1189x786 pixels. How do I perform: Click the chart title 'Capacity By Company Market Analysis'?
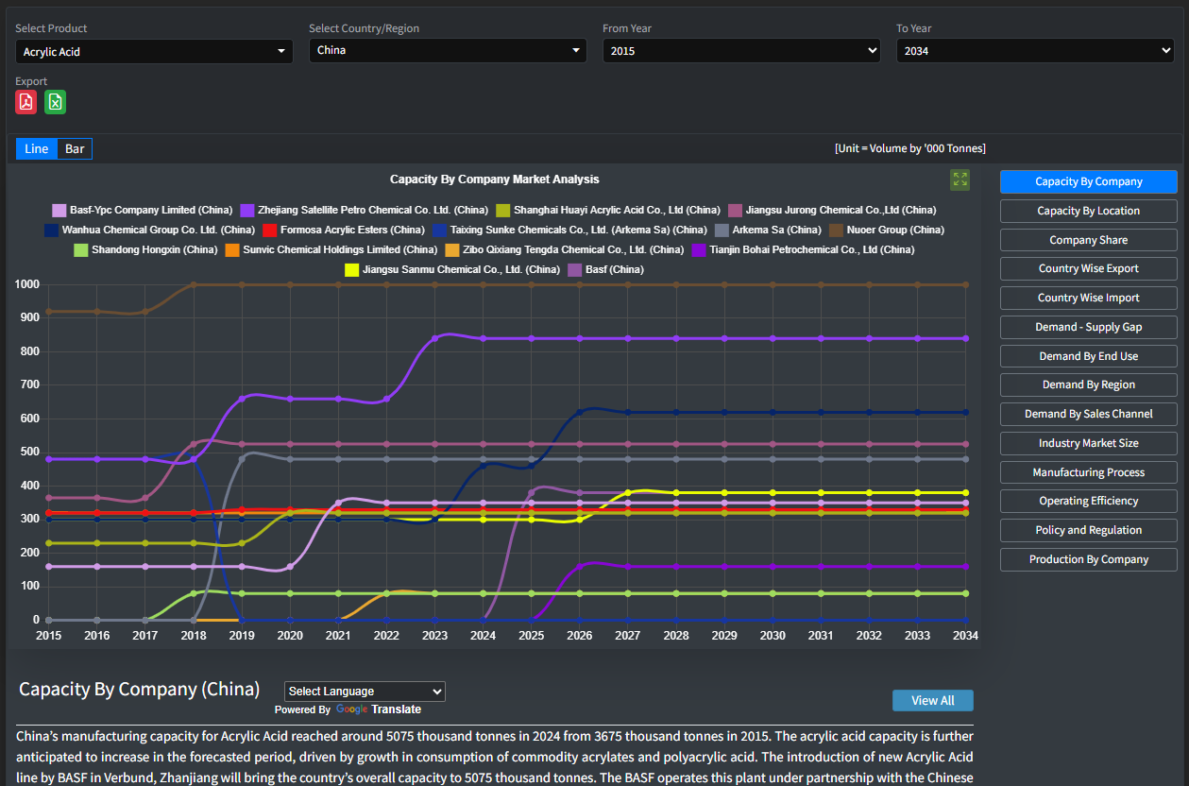click(495, 179)
